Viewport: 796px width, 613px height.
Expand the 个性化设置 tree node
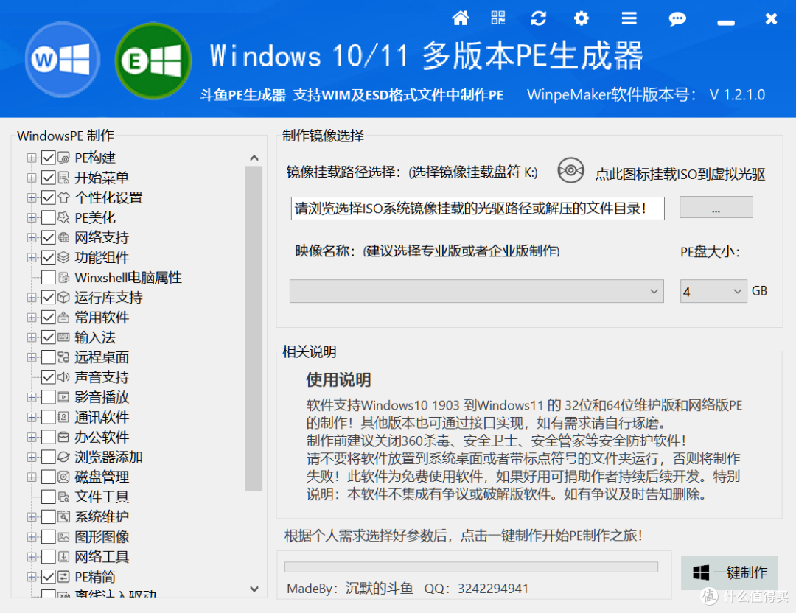[x=32, y=197]
